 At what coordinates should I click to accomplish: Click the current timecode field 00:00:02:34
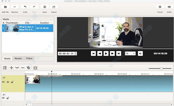tap(66, 54)
